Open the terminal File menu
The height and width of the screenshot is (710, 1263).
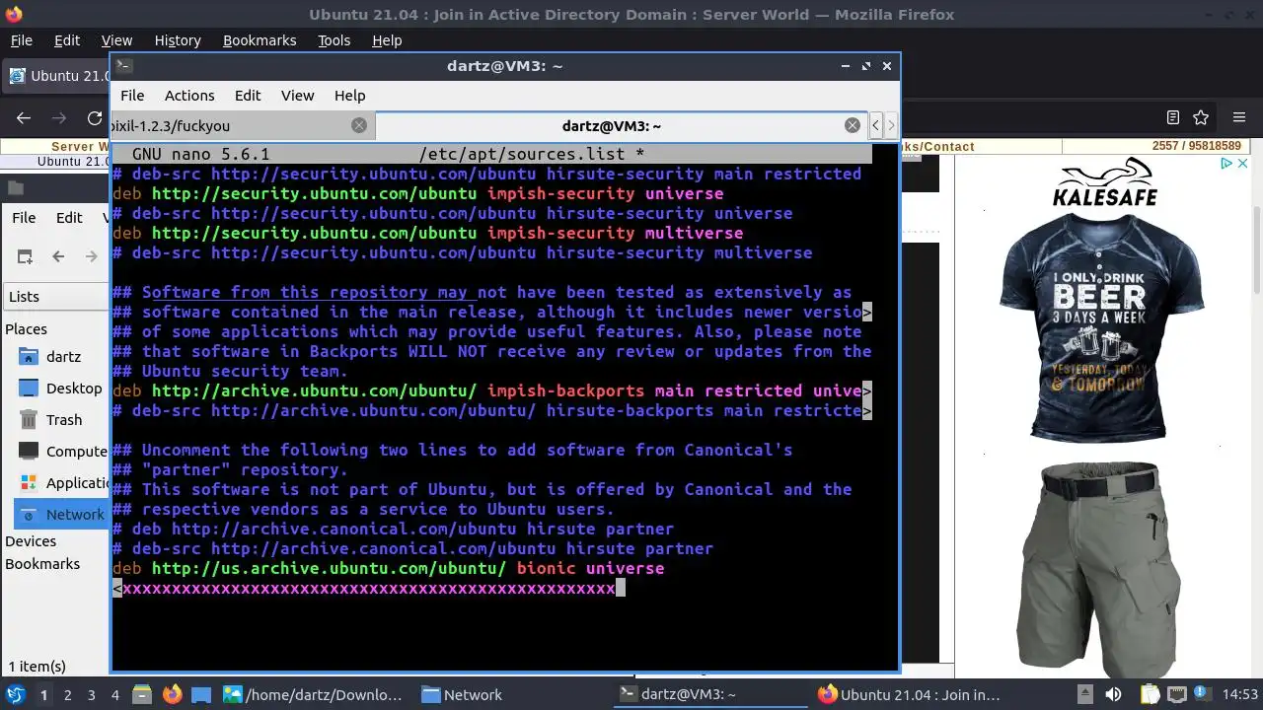132,96
